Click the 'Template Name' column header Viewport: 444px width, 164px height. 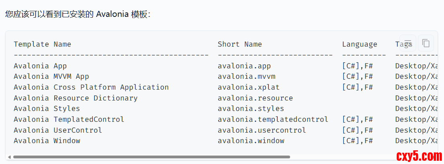point(42,44)
